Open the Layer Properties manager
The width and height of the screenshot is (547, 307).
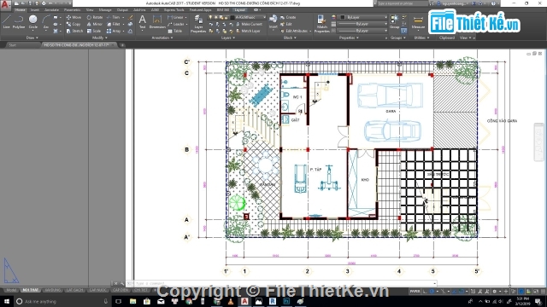[198, 24]
